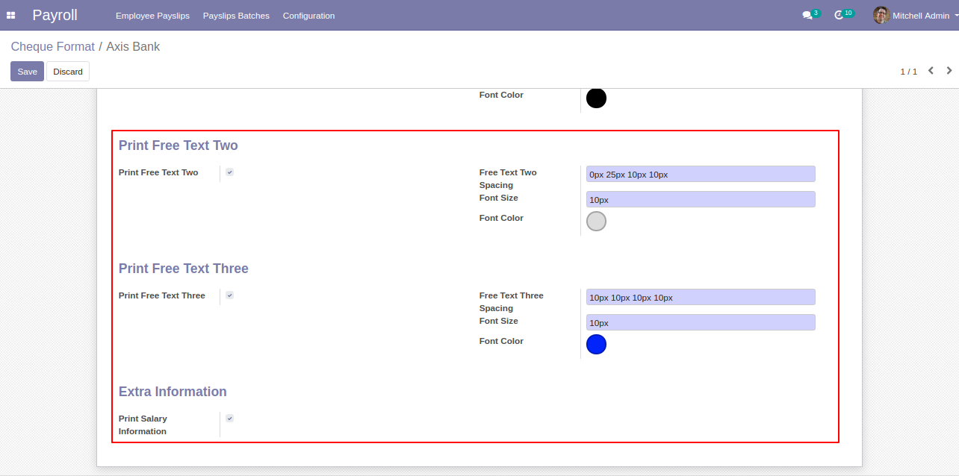Pick the grey Free Text Two color swatch
Screen dimensions: 959x476
click(x=596, y=221)
